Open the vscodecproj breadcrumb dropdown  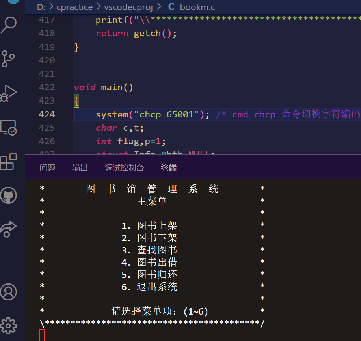[128, 7]
